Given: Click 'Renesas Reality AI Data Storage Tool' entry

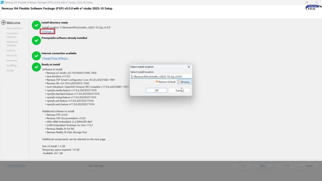Looking at the screenshot, I should (x=67, y=132).
